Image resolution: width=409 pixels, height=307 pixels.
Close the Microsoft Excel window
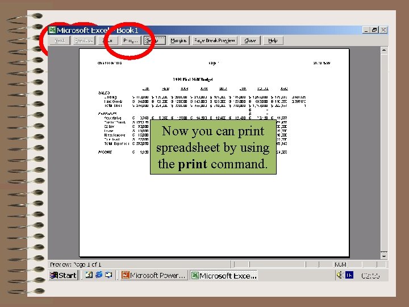[x=383, y=30]
